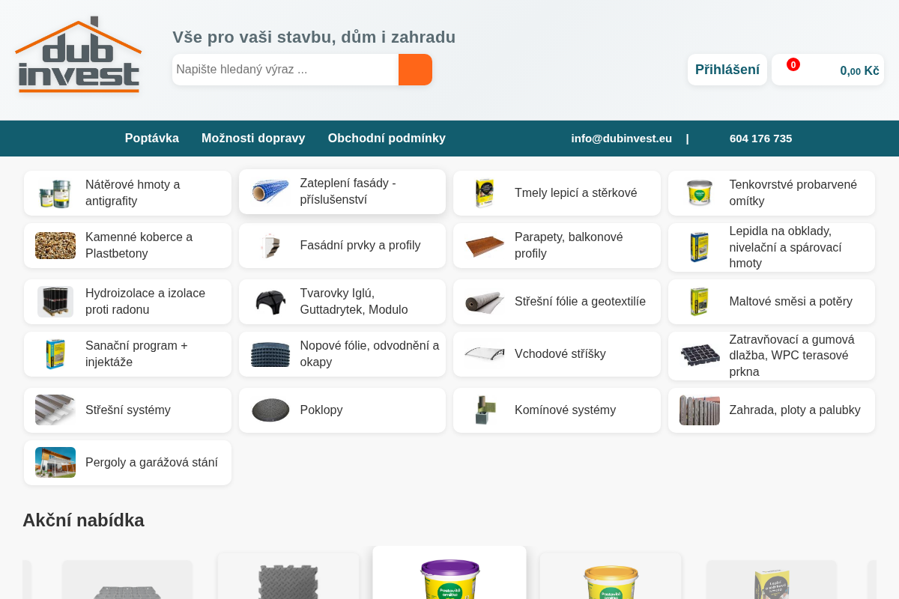The width and height of the screenshot is (899, 599).
Task: Open the shopping cart showing 0,00 Kč
Action: point(828,70)
